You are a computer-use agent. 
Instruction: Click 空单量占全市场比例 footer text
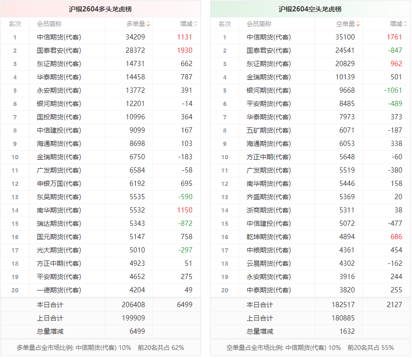pyautogui.click(x=310, y=348)
